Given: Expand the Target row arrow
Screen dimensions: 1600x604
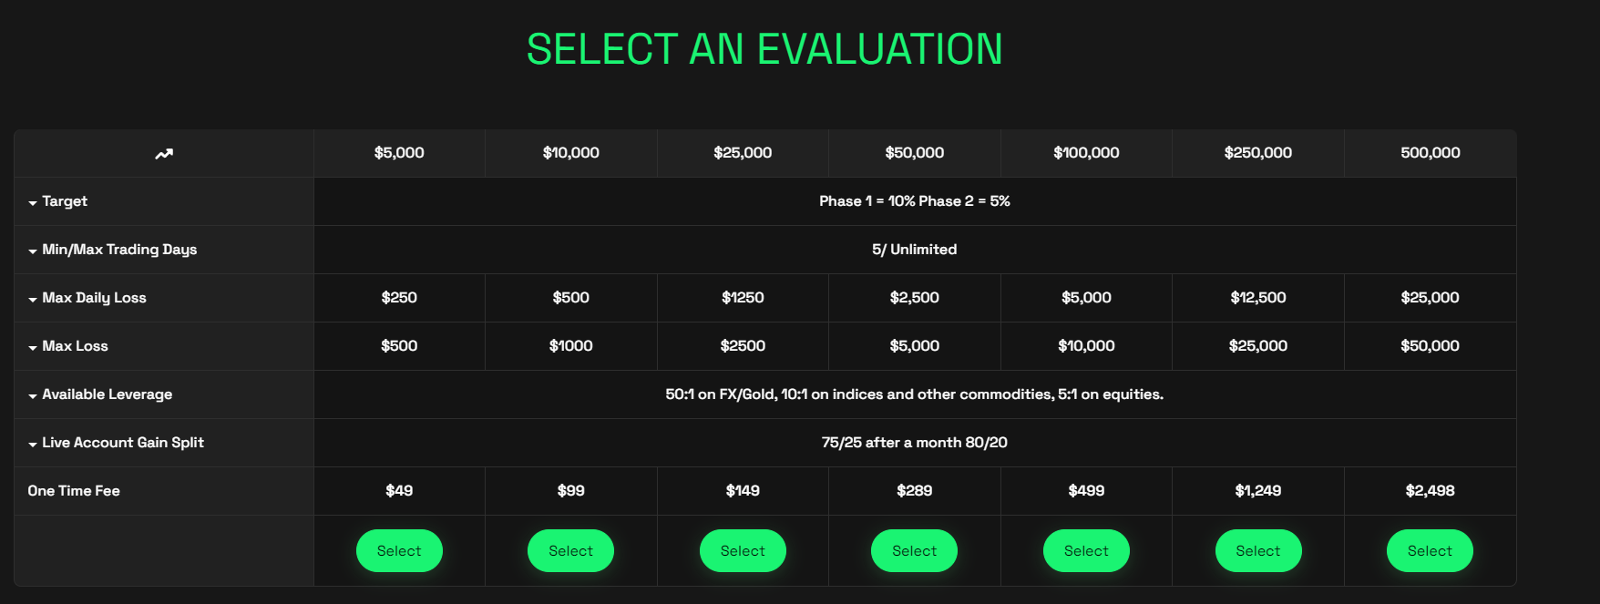Looking at the screenshot, I should pos(33,202).
